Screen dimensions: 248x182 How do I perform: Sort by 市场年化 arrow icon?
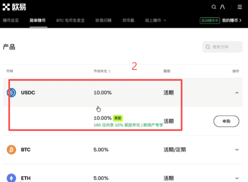[x=109, y=72]
